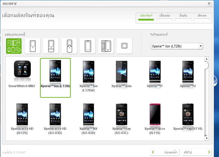Viewport: 219px width, 157px height.
Task: Select the Xperia Ion (LT28i) product
Action: point(55,78)
